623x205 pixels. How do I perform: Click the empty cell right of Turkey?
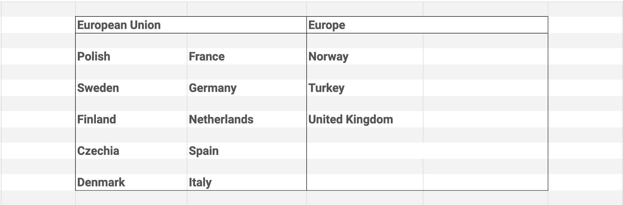coord(486,88)
